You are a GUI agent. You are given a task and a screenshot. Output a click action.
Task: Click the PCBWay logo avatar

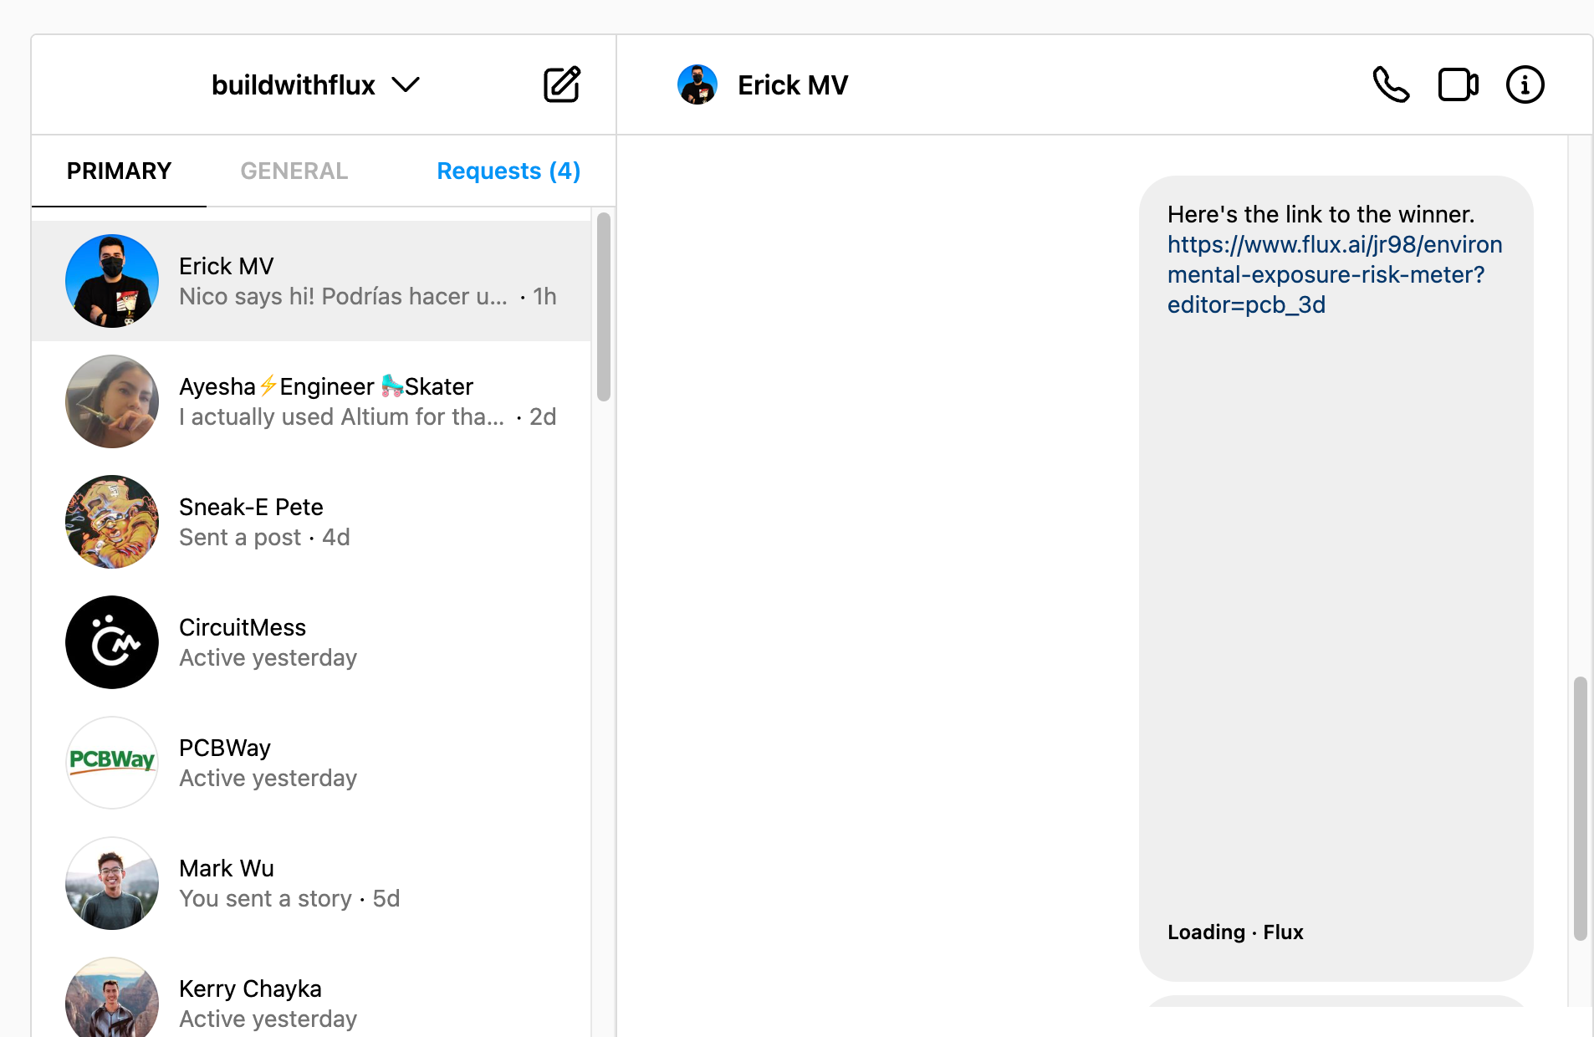click(x=112, y=763)
